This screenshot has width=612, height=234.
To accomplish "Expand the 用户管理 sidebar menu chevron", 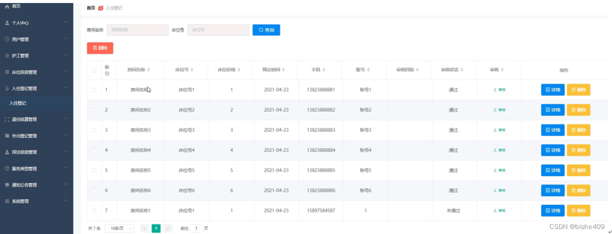I will 66,39.
